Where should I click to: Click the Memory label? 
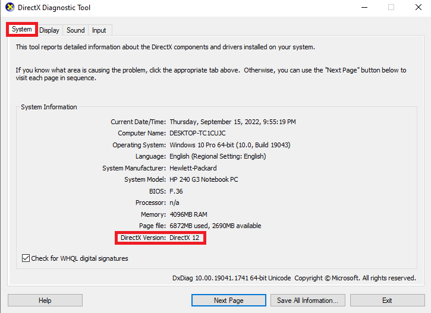[x=153, y=214]
